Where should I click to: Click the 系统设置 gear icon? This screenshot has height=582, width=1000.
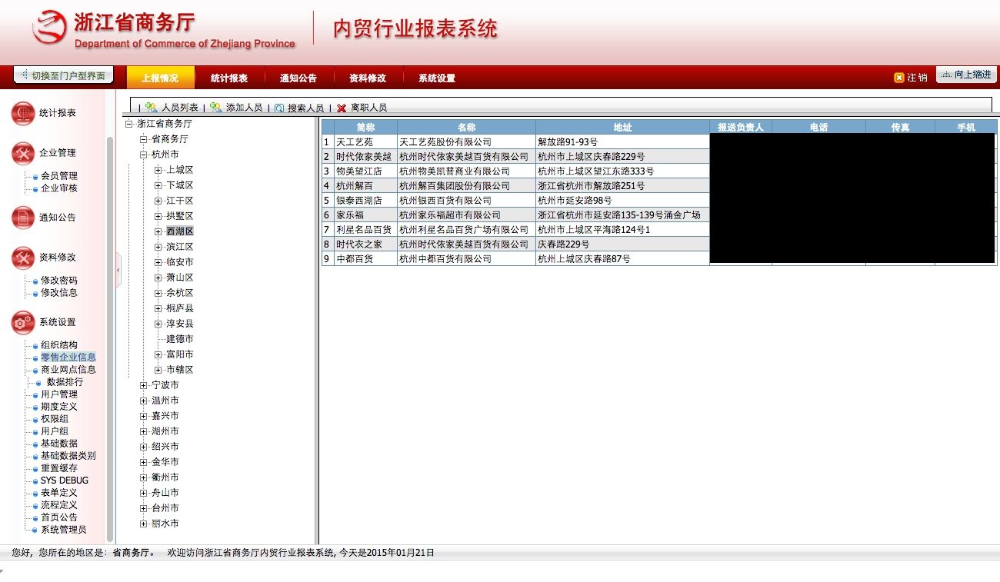22,323
